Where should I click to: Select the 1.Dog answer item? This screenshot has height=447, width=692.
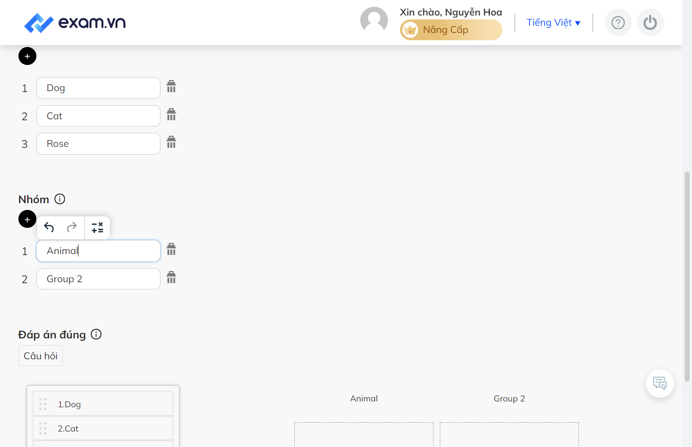(x=103, y=404)
